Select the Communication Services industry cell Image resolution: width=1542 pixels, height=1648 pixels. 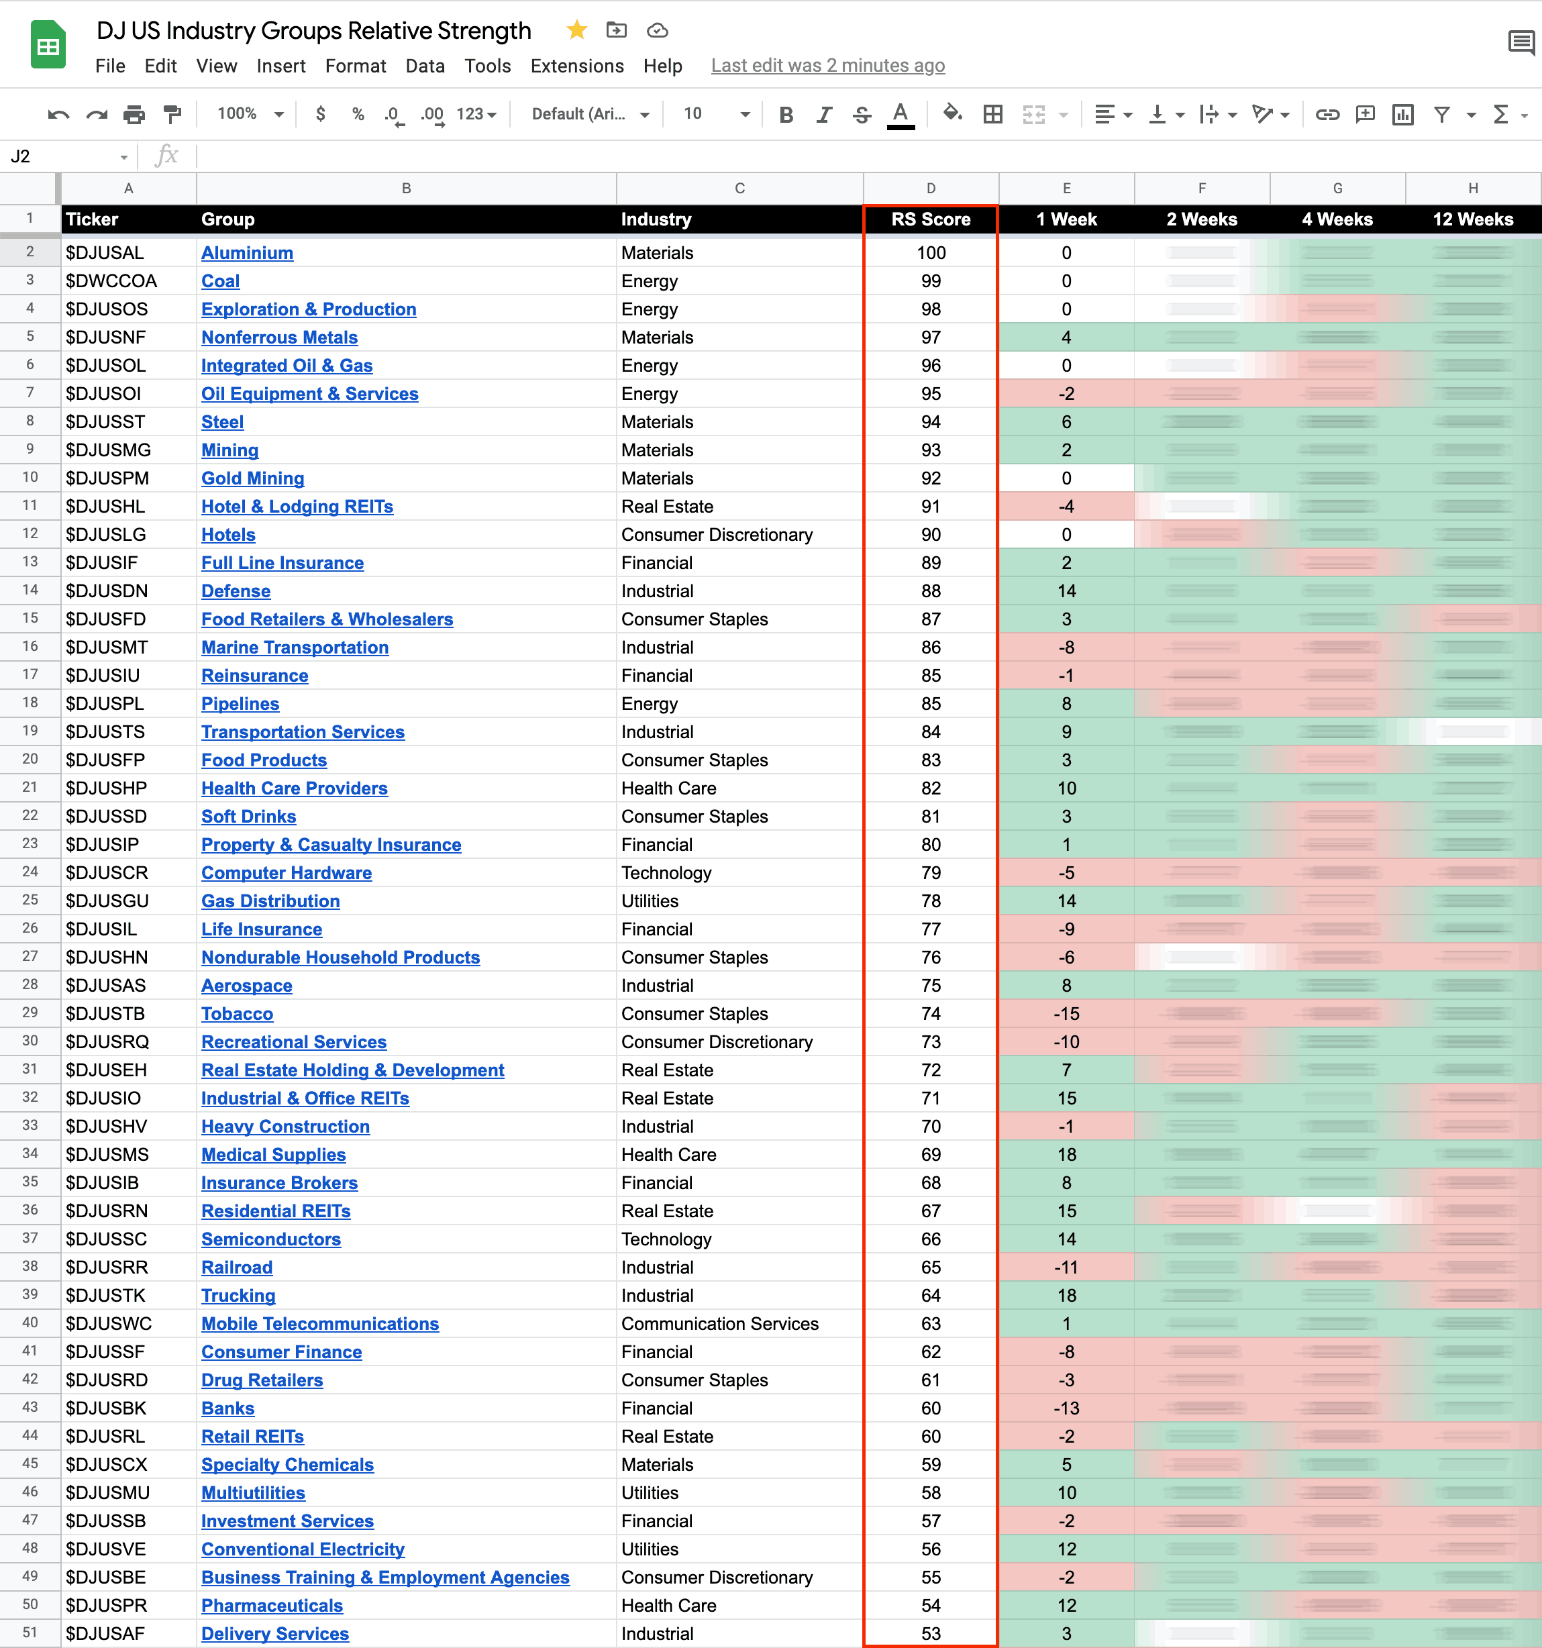(739, 1324)
